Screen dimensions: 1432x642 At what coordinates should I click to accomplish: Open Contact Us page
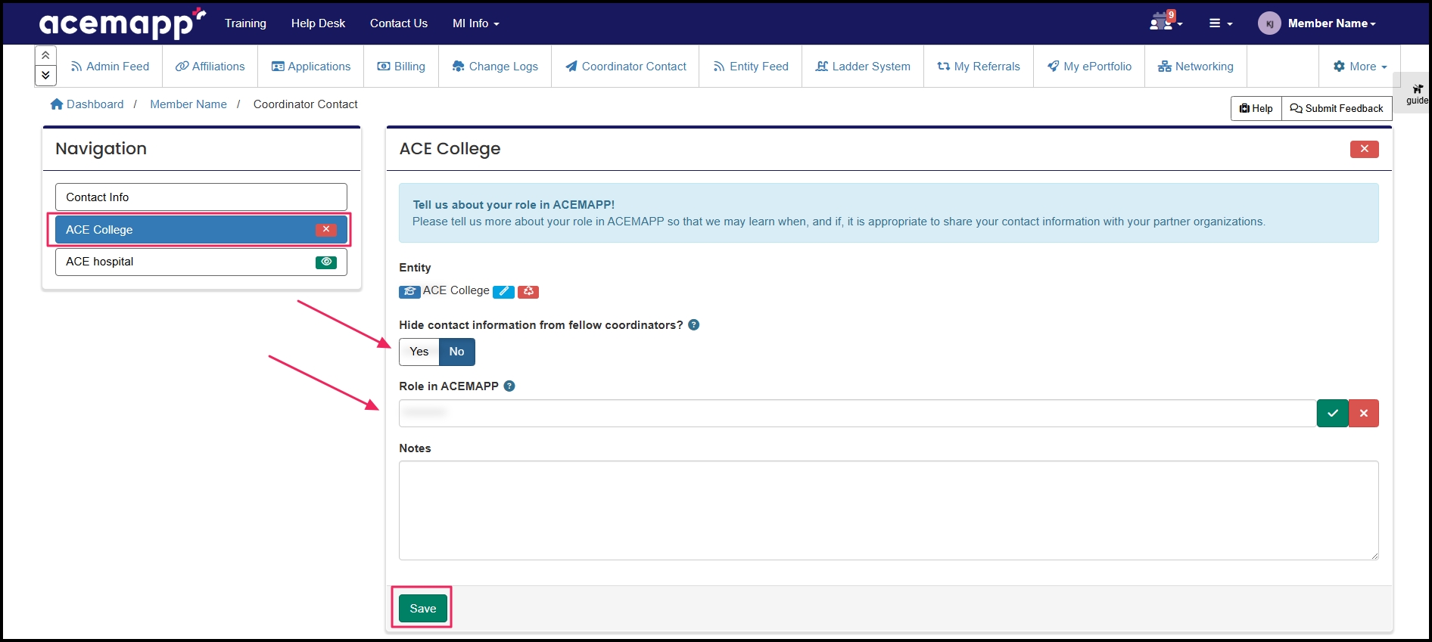tap(399, 23)
